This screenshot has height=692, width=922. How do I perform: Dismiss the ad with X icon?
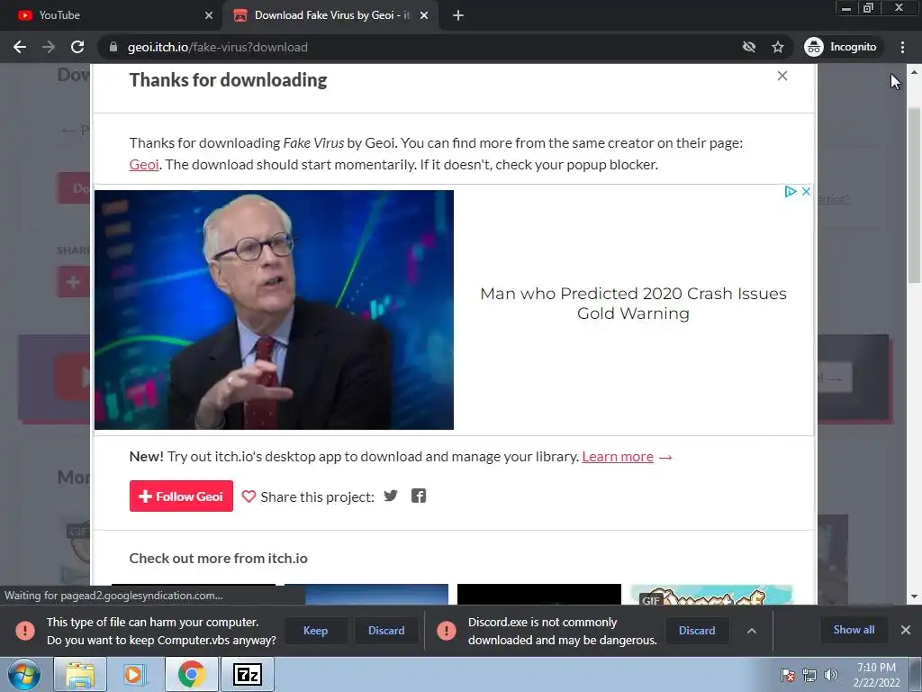coord(806,191)
